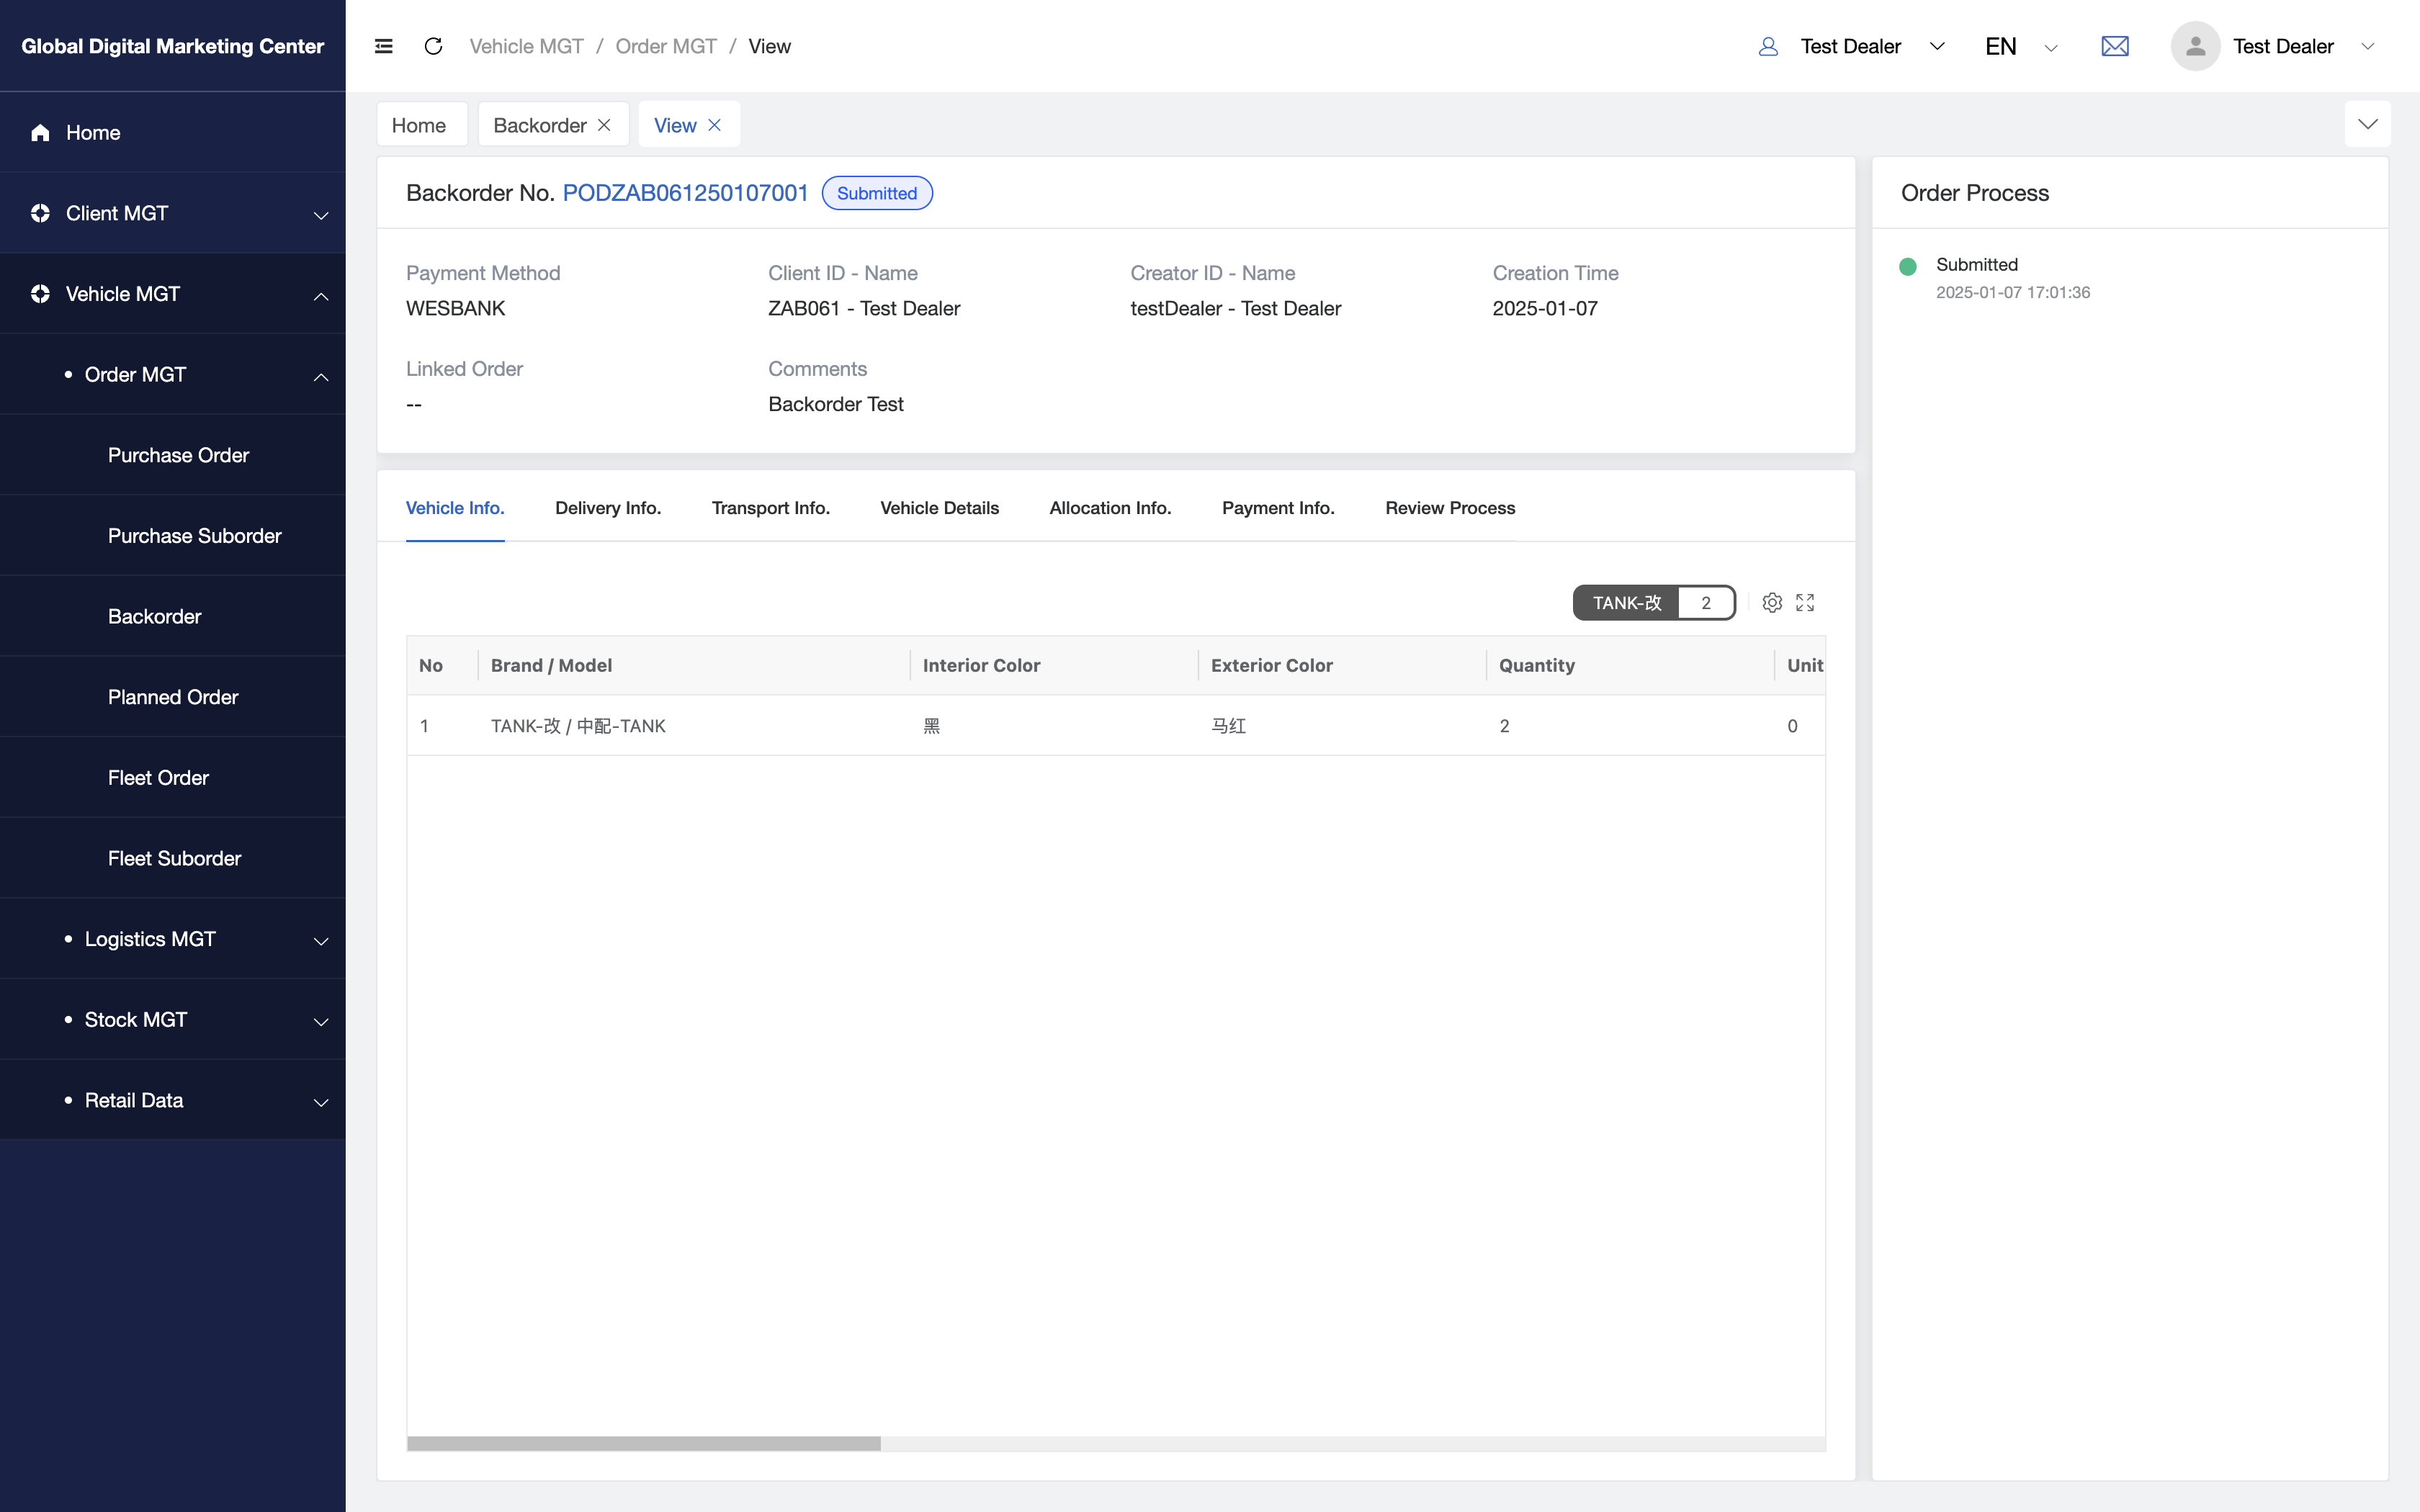Click the user avatar picture
The image size is (2420, 1512).
pos(2195,46)
